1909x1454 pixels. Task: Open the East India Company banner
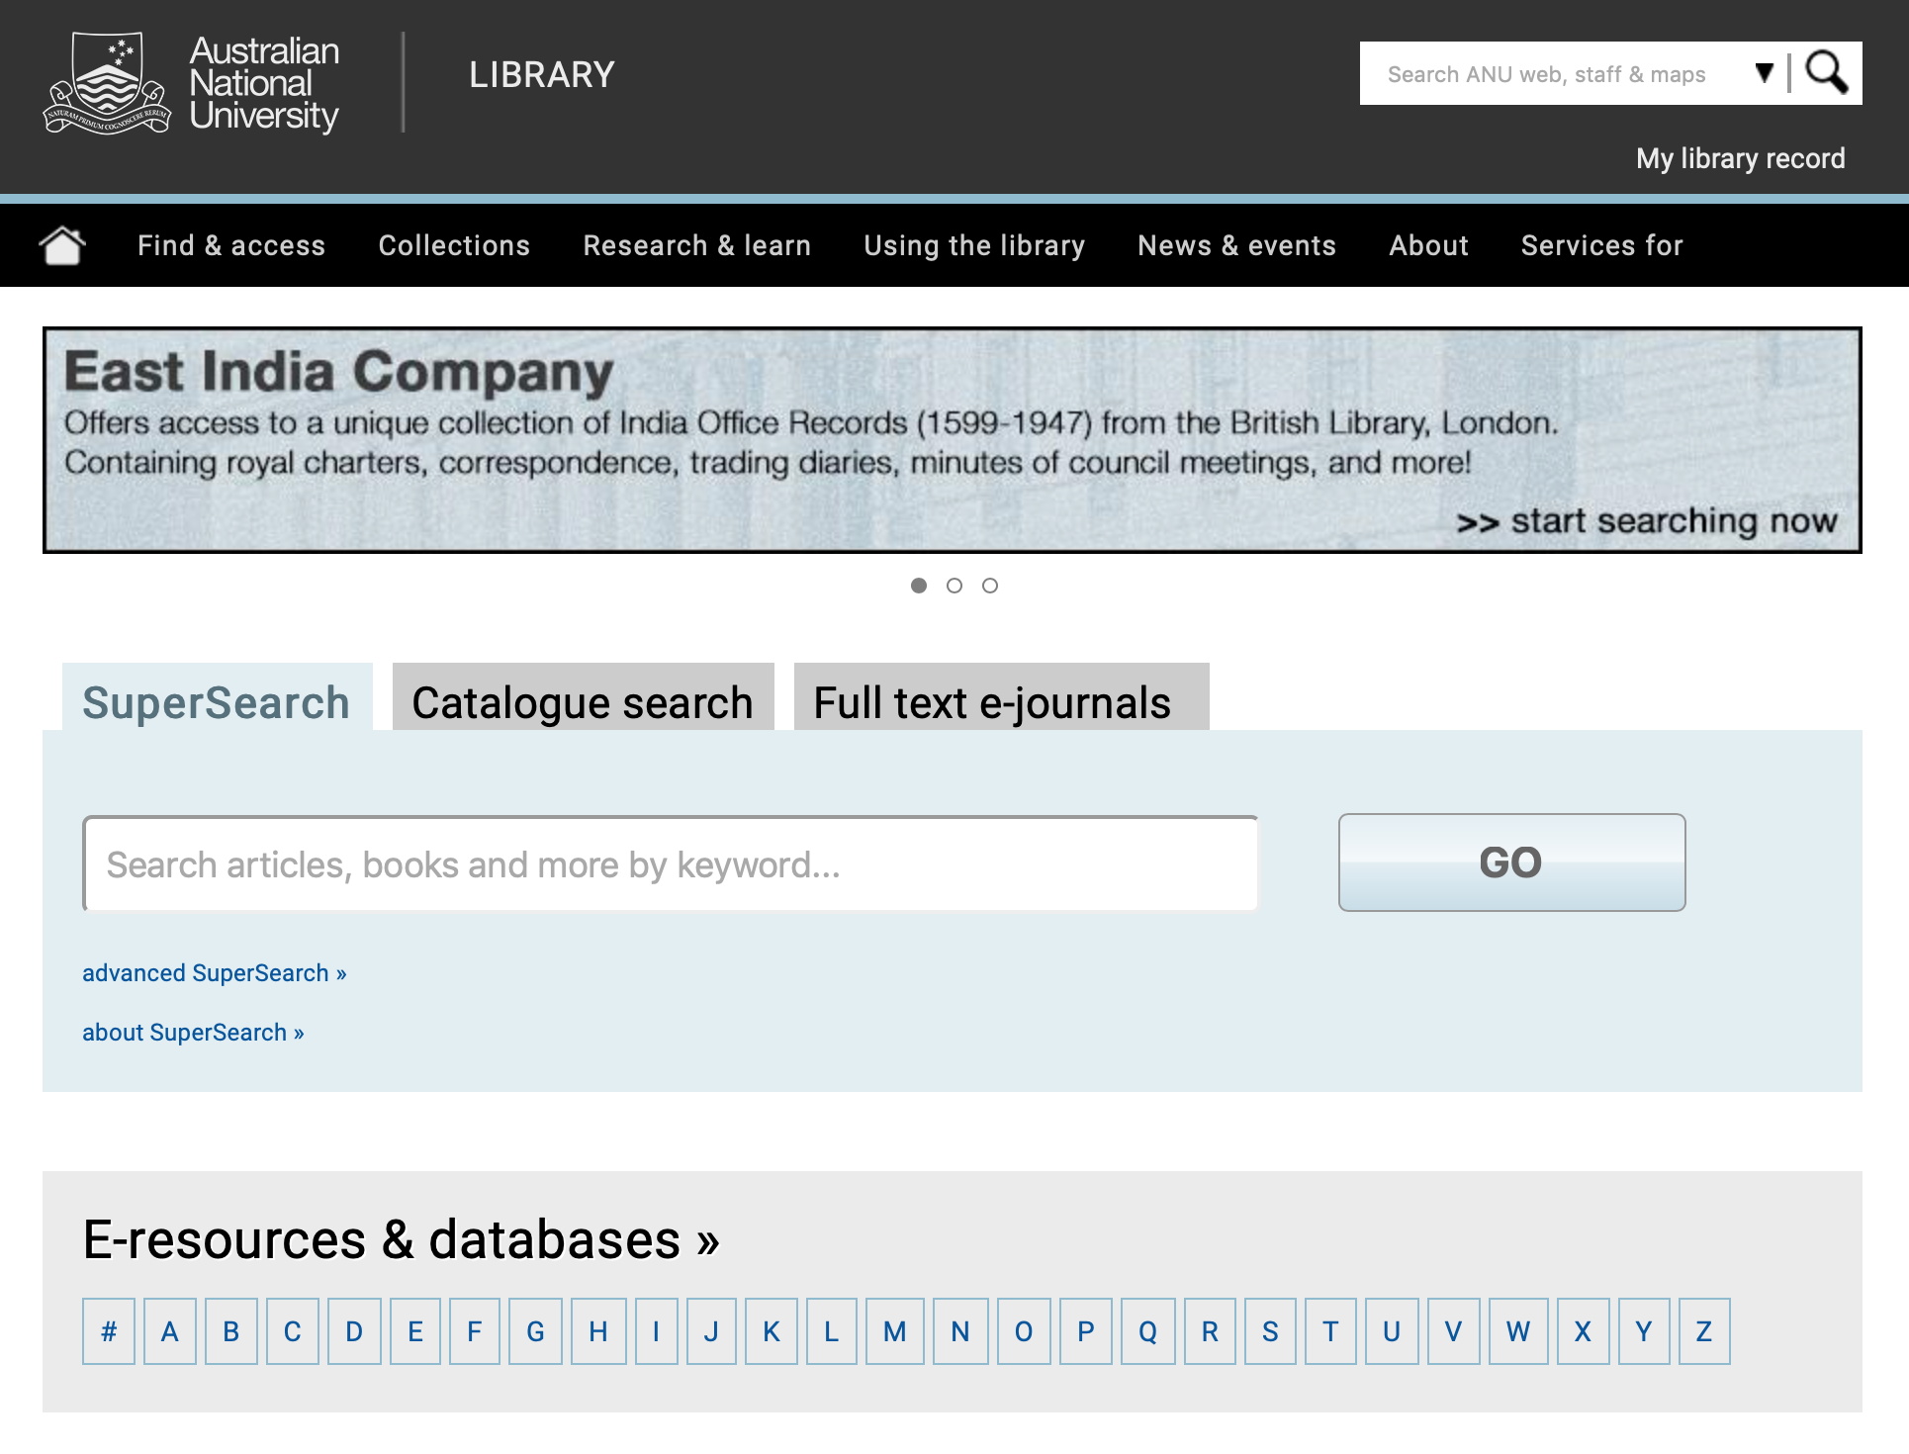(953, 440)
